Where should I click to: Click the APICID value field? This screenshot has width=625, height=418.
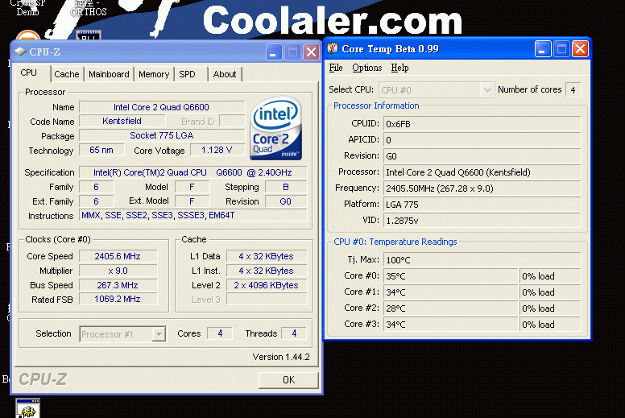click(x=482, y=140)
